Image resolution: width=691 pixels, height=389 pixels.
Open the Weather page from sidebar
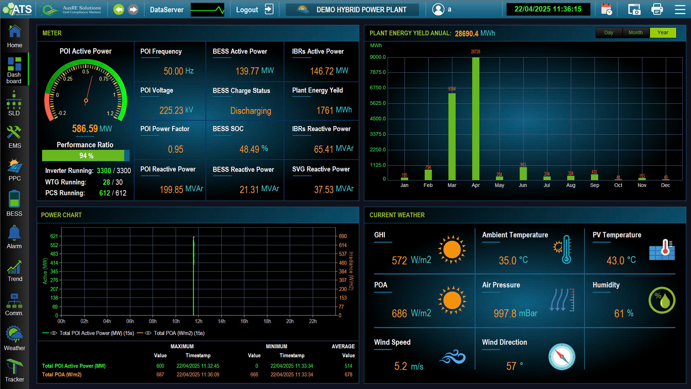tap(14, 339)
